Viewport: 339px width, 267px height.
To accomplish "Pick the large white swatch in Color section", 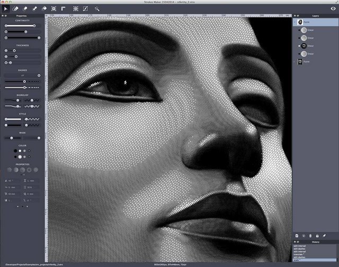I will pyautogui.click(x=20, y=157).
